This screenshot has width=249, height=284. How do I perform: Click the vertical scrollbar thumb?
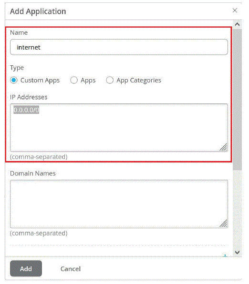[x=237, y=100]
